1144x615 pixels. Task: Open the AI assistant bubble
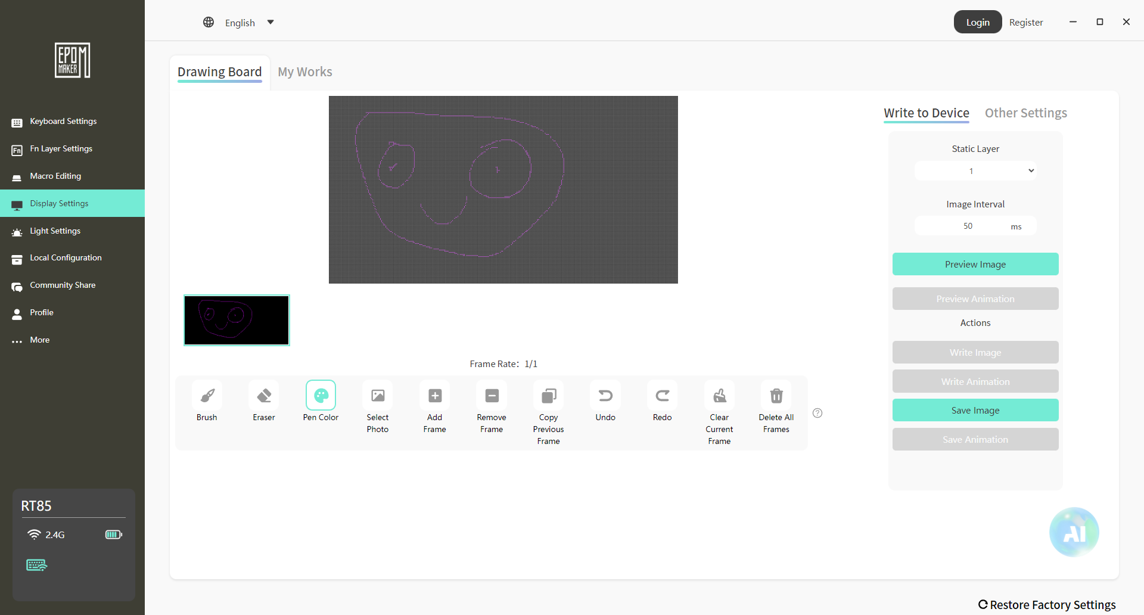[x=1074, y=532]
